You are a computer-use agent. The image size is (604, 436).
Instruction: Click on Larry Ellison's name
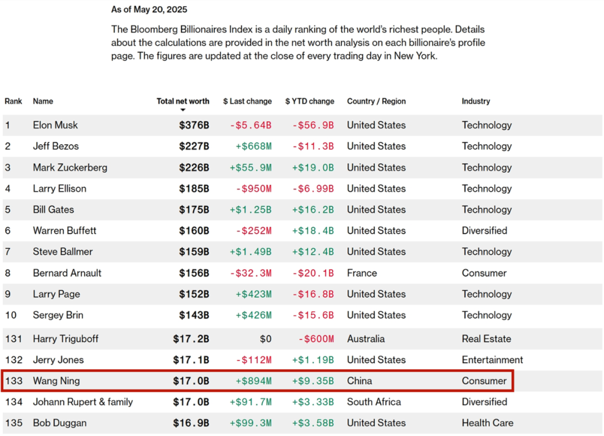tap(59, 189)
